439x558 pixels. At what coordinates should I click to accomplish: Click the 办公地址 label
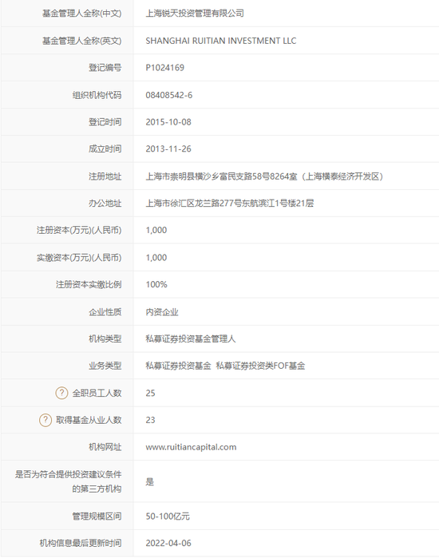pos(105,204)
